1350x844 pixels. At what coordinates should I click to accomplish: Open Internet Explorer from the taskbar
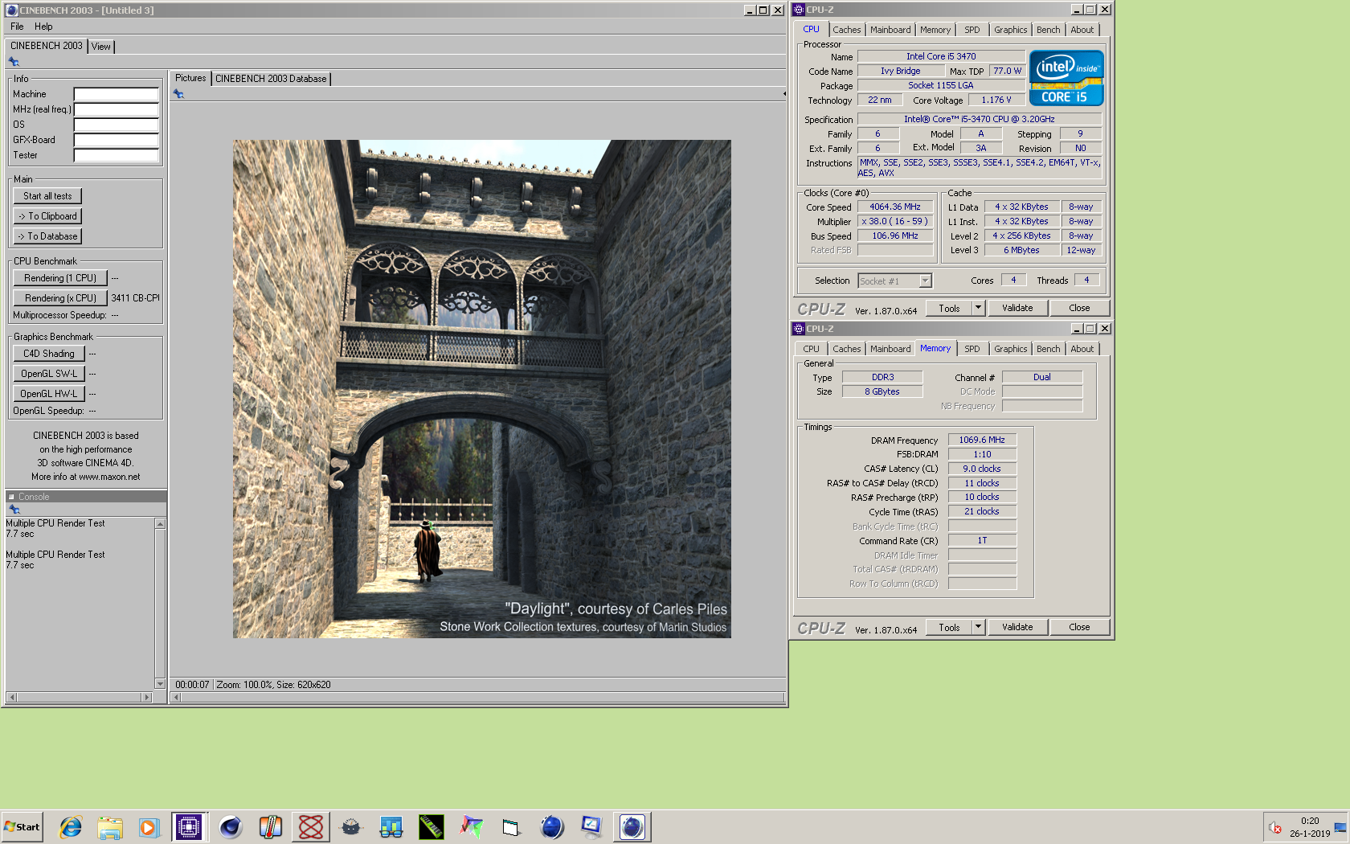70,826
